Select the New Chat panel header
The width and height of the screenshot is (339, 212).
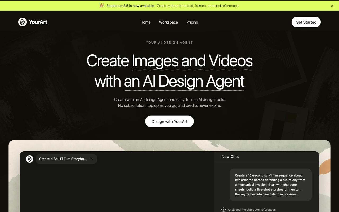click(230, 157)
